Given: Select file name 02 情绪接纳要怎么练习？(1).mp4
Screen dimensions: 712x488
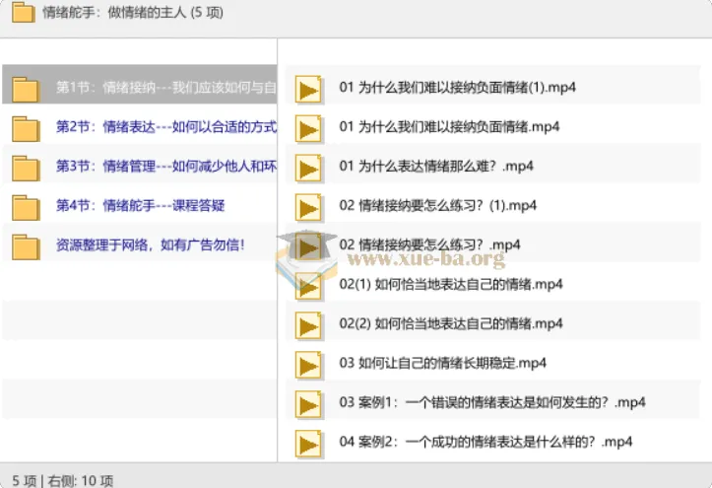Looking at the screenshot, I should (x=437, y=206).
